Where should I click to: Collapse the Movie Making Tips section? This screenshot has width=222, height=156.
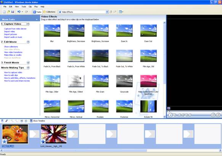28,68
